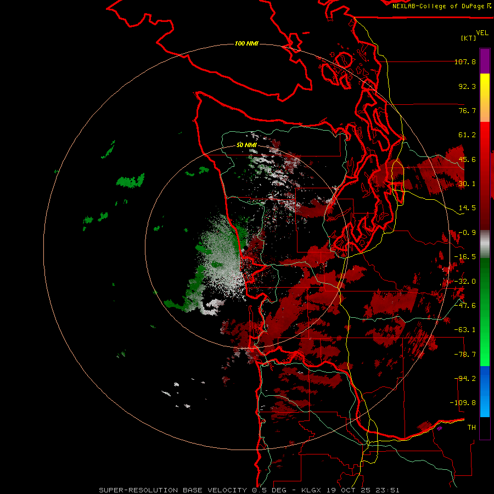The height and width of the screenshot is (494, 494).
Task: Select the 14.5 velocity scale value
Action: (x=467, y=208)
